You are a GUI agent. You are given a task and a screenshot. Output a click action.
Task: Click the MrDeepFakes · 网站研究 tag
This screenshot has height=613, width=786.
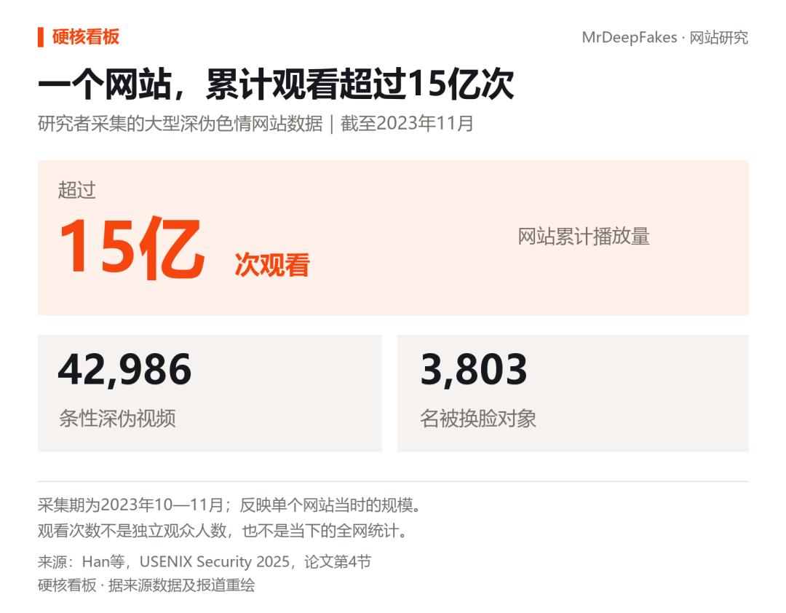click(664, 38)
